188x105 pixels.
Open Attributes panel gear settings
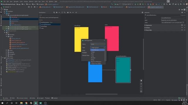coord(182,13)
